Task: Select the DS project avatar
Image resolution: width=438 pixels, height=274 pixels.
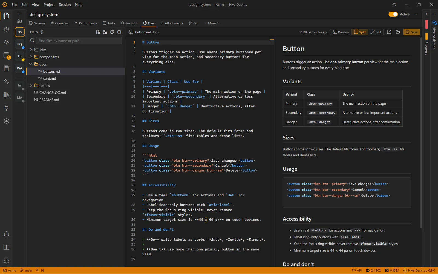Action: pyautogui.click(x=20, y=32)
